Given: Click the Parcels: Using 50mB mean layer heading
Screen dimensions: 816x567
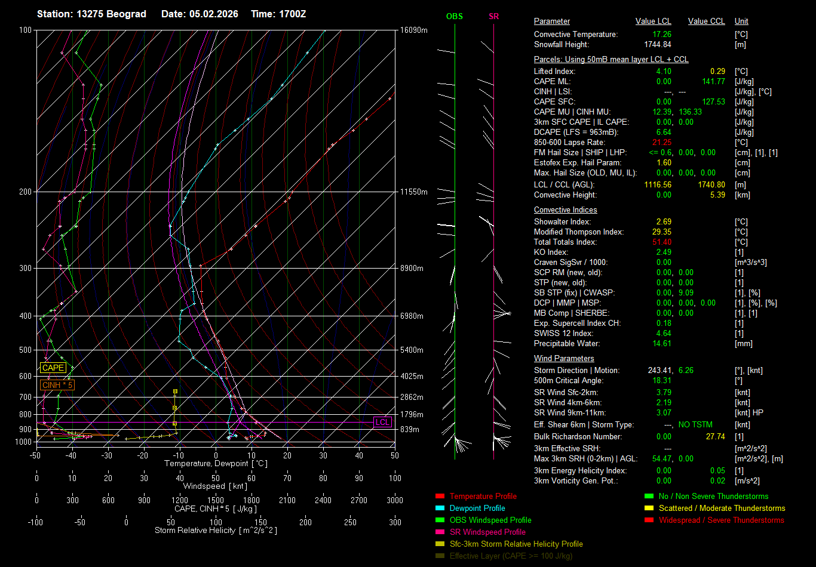Looking at the screenshot, I should [611, 60].
